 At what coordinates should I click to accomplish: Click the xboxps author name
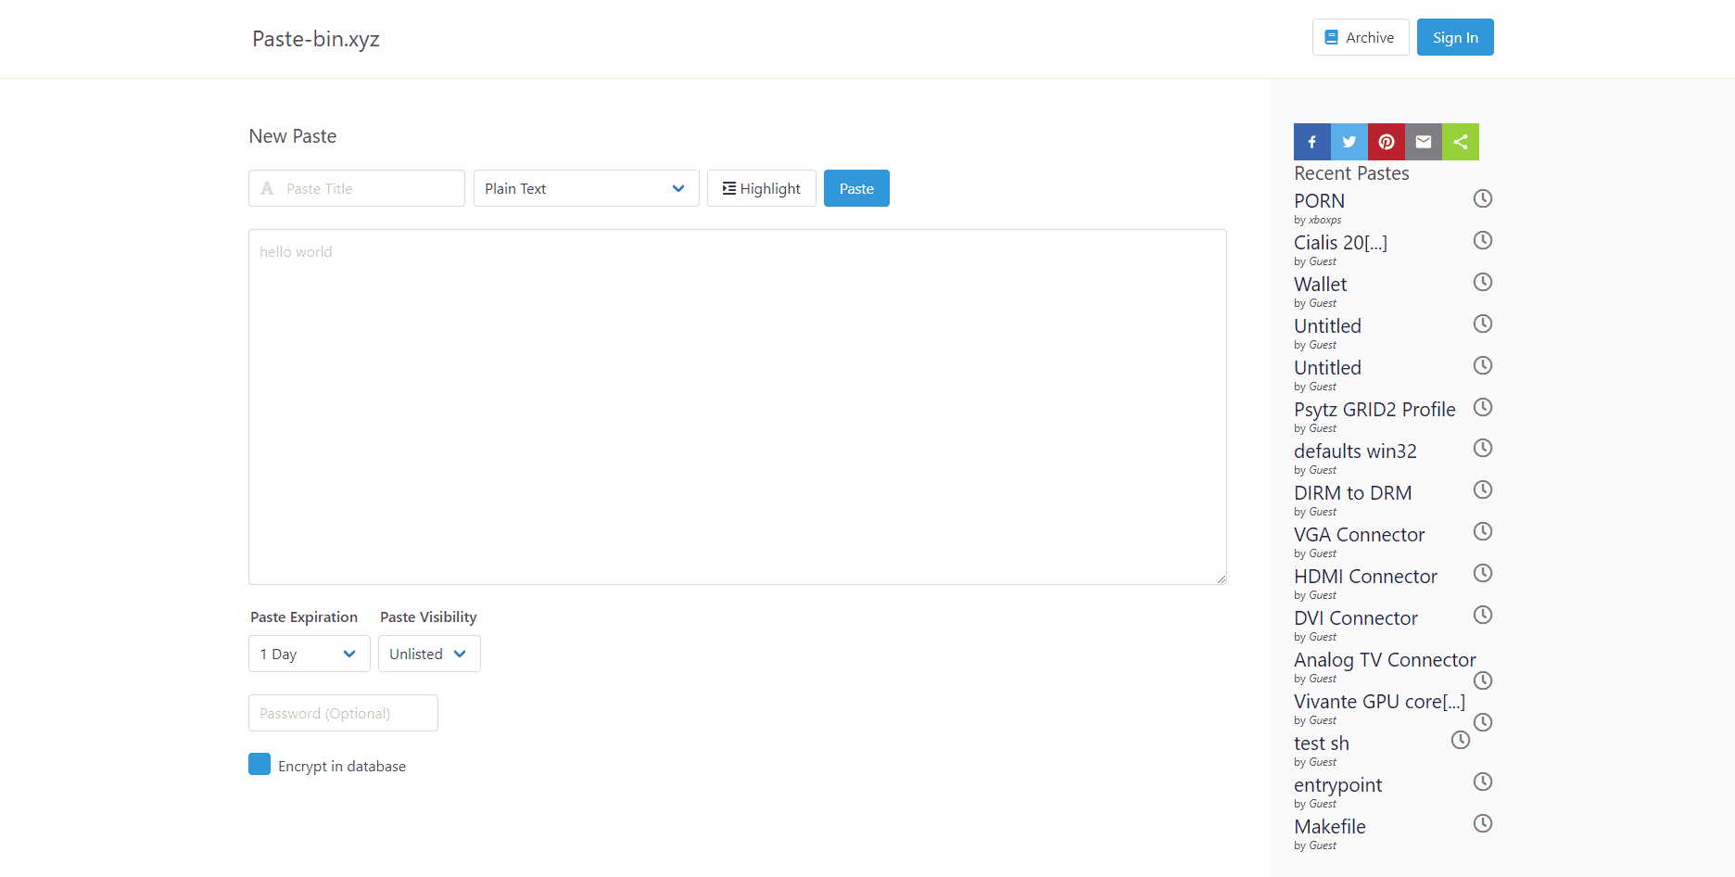point(1324,220)
